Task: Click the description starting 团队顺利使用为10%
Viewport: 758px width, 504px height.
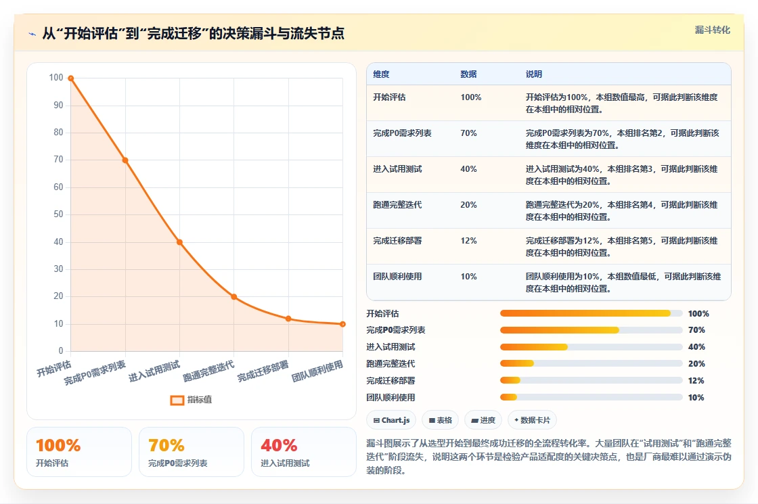Action: pos(623,283)
